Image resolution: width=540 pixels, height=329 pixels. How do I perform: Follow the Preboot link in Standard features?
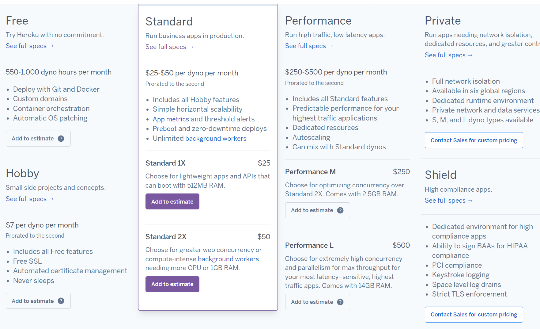tap(165, 129)
